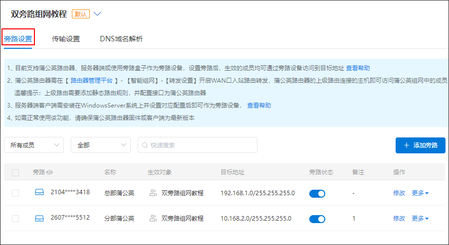Open the 传输设置 tab
Viewport: 449px width, 245px height.
tap(66, 39)
